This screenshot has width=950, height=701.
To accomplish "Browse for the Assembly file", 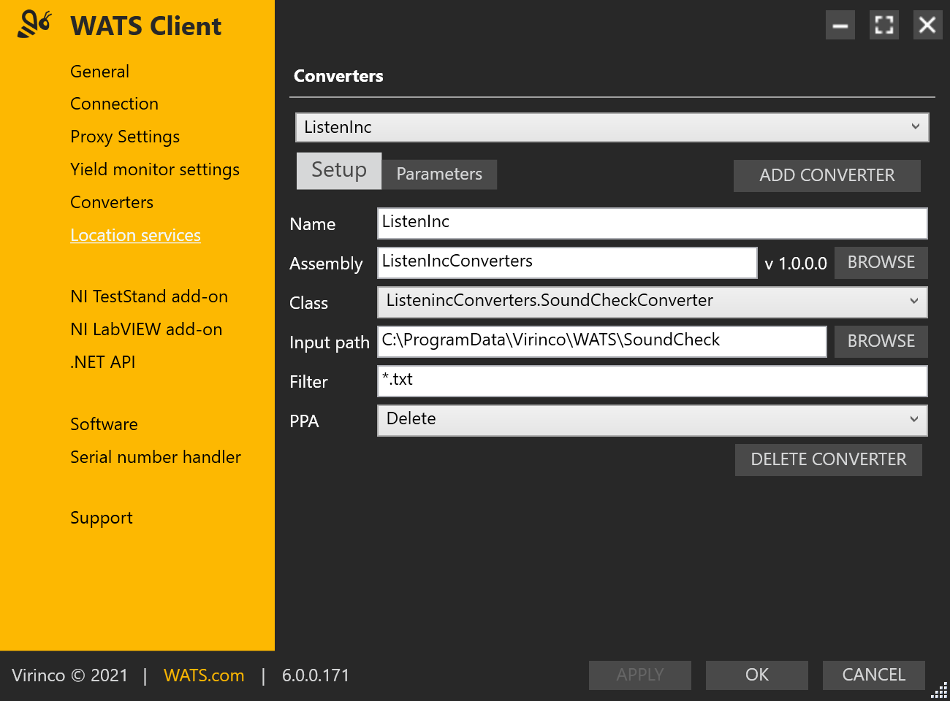I will tap(881, 263).
